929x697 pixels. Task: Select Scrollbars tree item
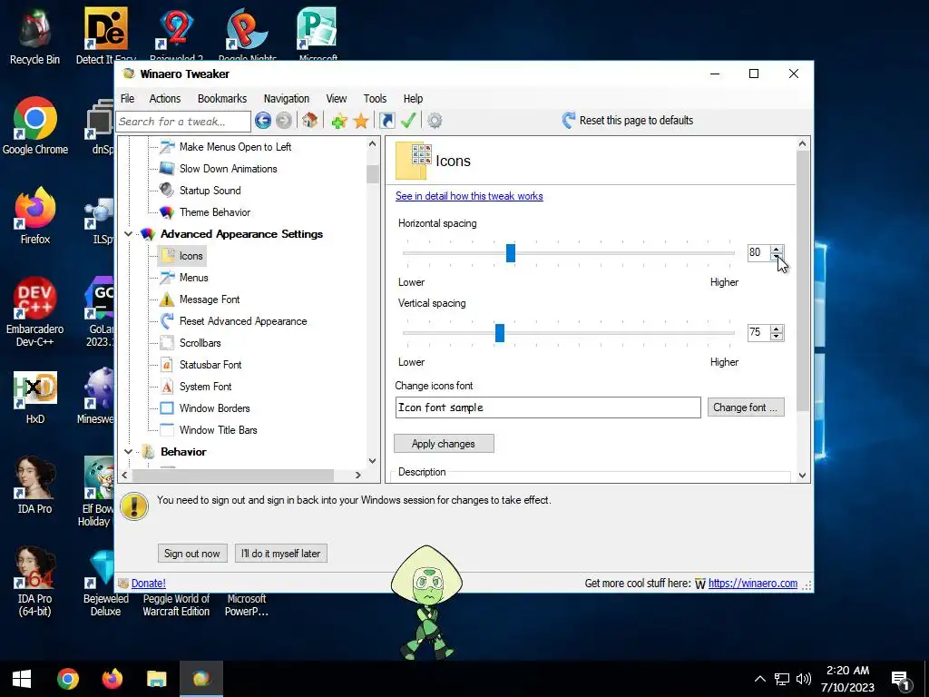pos(200,343)
